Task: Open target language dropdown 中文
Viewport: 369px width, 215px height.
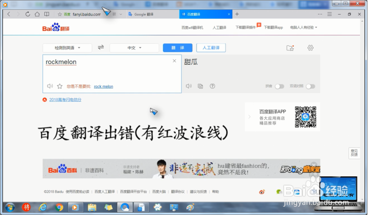Action: pos(134,48)
